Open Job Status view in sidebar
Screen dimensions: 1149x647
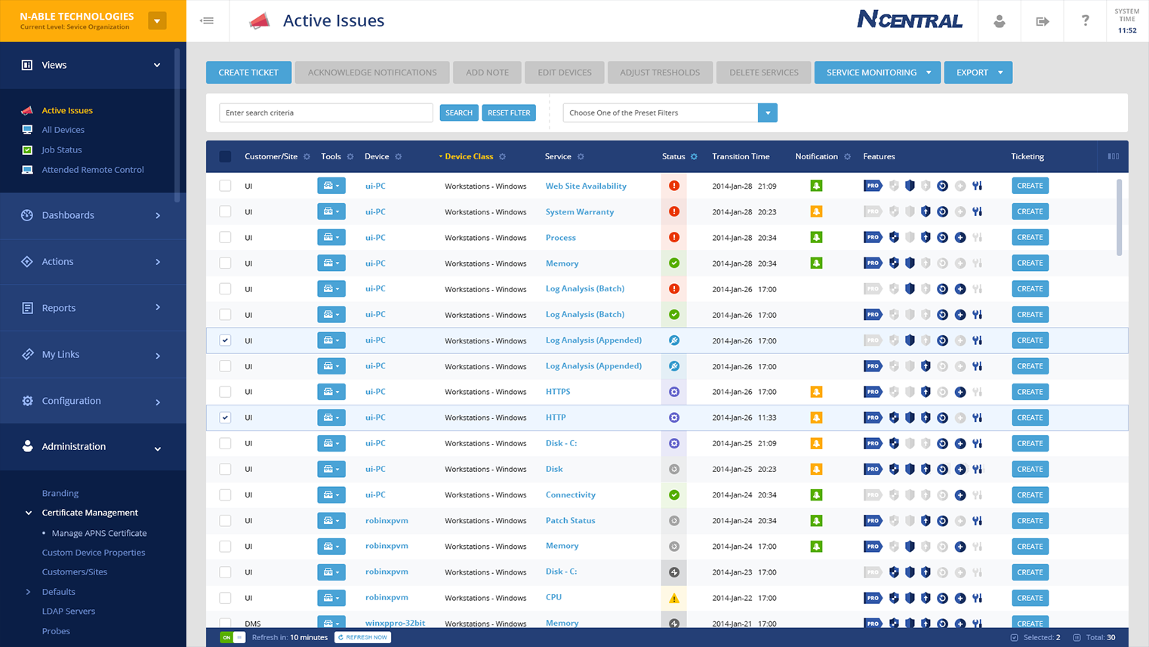pos(62,149)
